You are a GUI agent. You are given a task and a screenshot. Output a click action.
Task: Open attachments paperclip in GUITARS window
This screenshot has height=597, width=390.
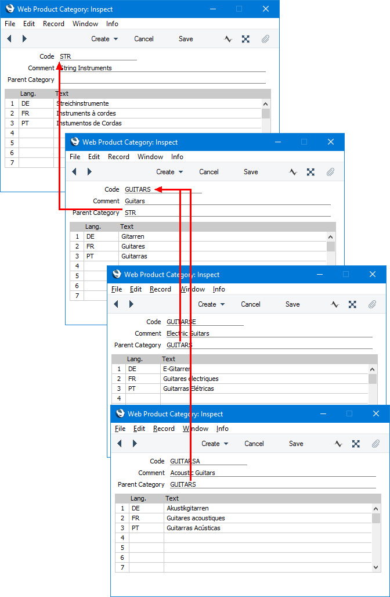[x=330, y=172]
